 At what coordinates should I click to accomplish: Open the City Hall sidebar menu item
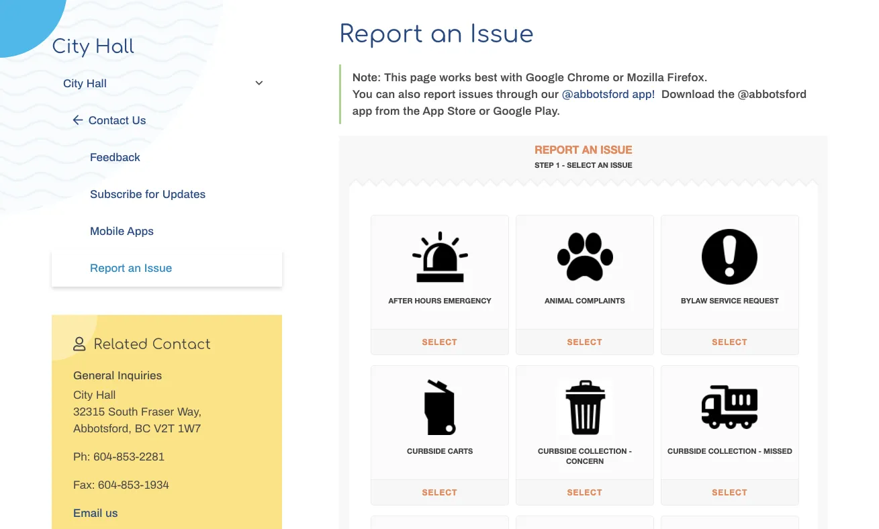[85, 83]
